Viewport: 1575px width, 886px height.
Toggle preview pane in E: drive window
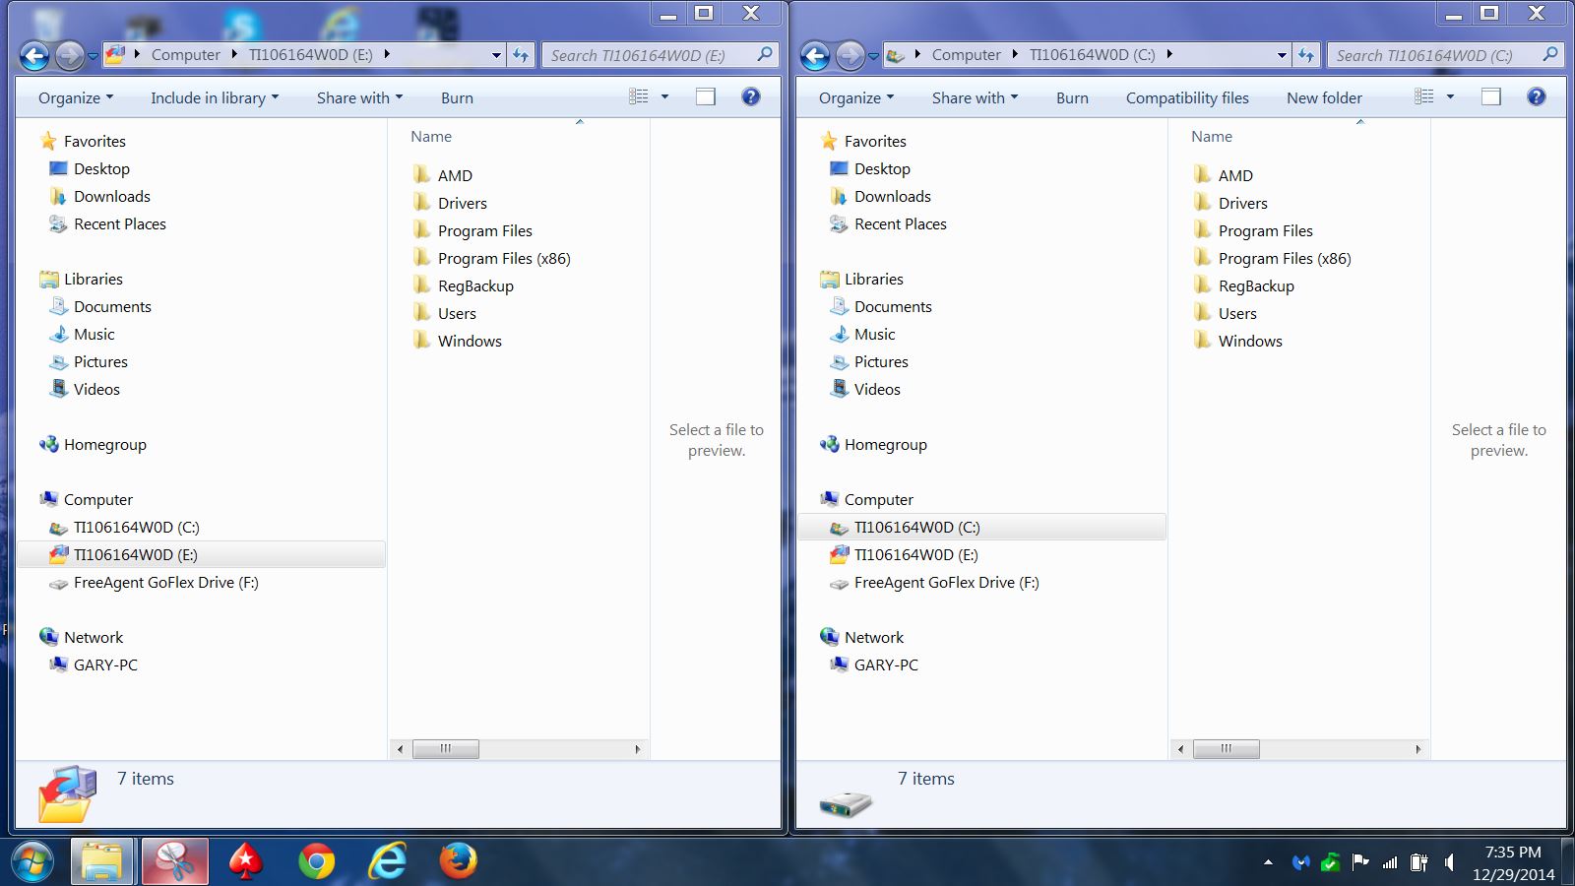706,96
